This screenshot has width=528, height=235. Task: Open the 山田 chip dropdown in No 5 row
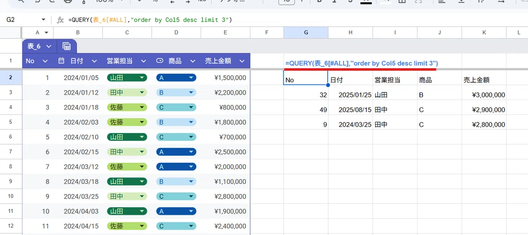point(142,137)
